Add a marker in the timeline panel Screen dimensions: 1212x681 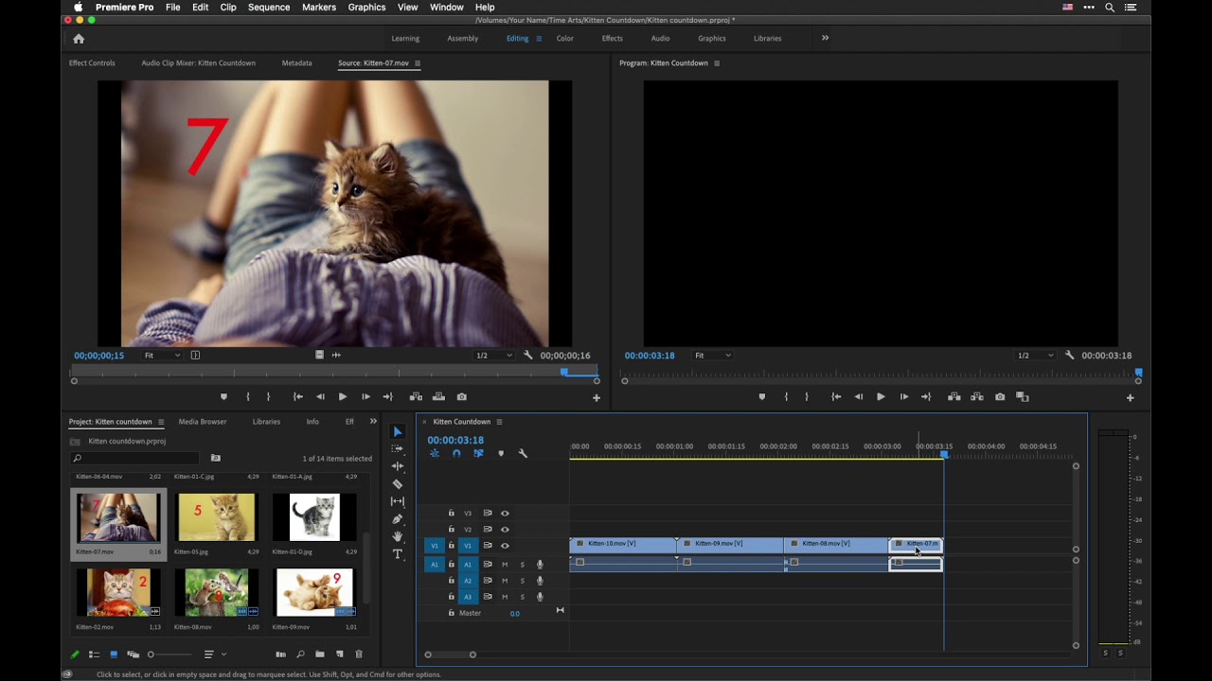[x=501, y=453]
